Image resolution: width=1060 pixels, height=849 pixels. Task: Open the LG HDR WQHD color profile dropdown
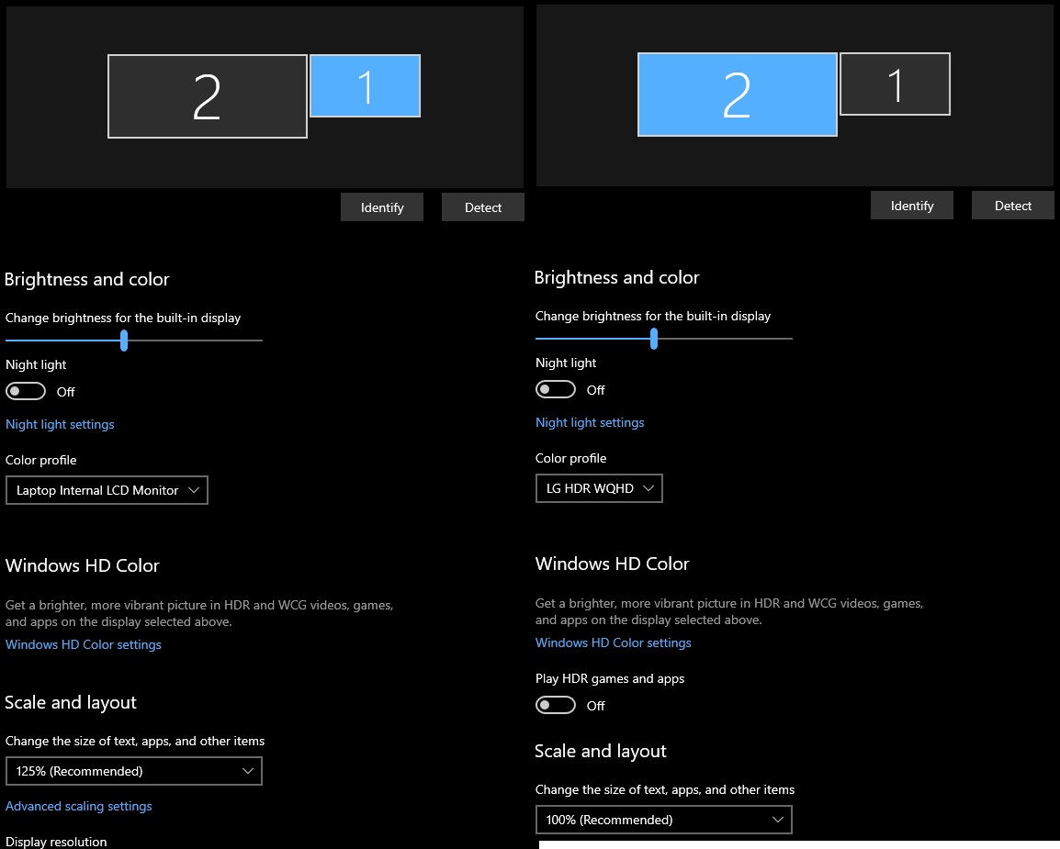point(599,488)
